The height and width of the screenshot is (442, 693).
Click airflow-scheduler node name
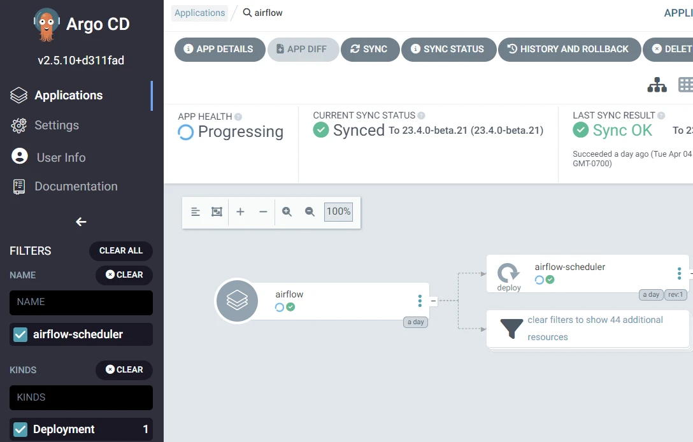[x=569, y=267]
